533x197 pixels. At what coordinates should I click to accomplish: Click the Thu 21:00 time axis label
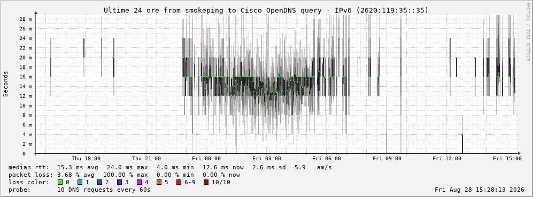(x=146, y=158)
